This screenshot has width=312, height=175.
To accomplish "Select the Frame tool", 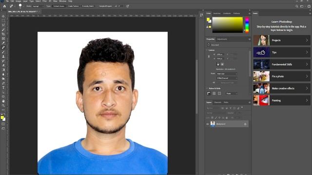I will click(3, 38).
